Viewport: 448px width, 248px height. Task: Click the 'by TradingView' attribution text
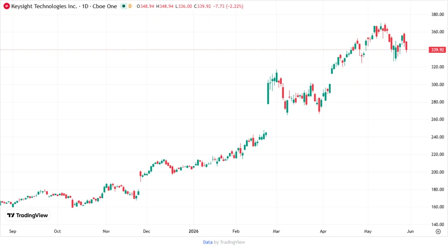tap(229, 242)
